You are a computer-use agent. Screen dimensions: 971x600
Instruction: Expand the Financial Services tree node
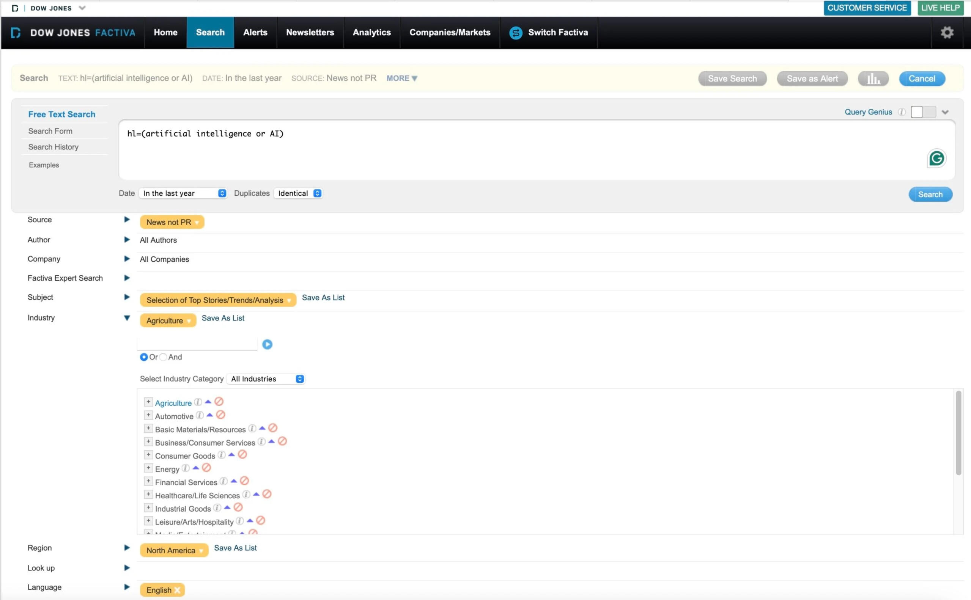[148, 481]
